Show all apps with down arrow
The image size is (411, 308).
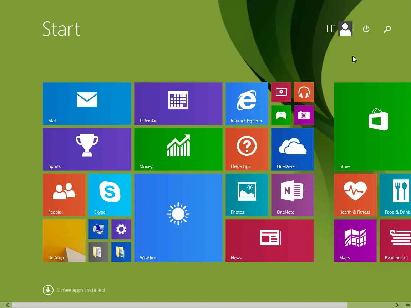click(48, 290)
